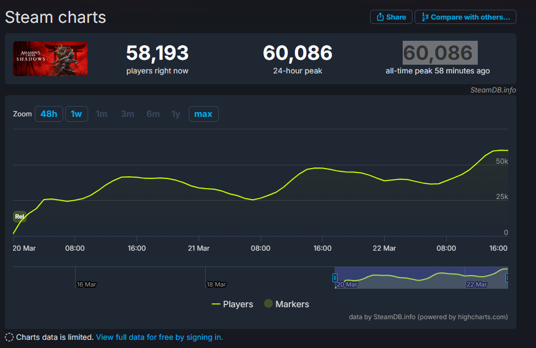The width and height of the screenshot is (536, 348).
Task: Click the Rel release marker on chart
Action: (20, 216)
